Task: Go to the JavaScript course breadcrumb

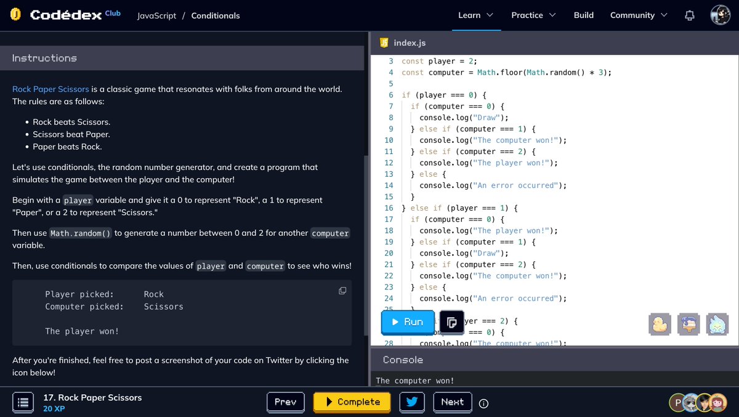Action: (156, 15)
